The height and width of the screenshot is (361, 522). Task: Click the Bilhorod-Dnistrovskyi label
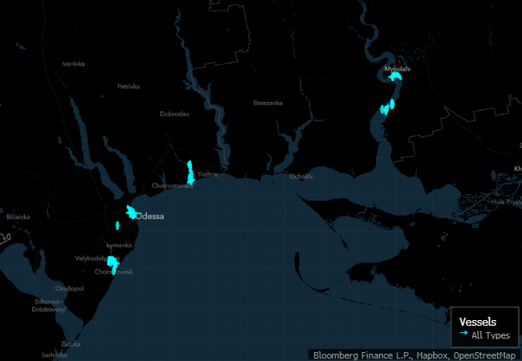[49, 306]
